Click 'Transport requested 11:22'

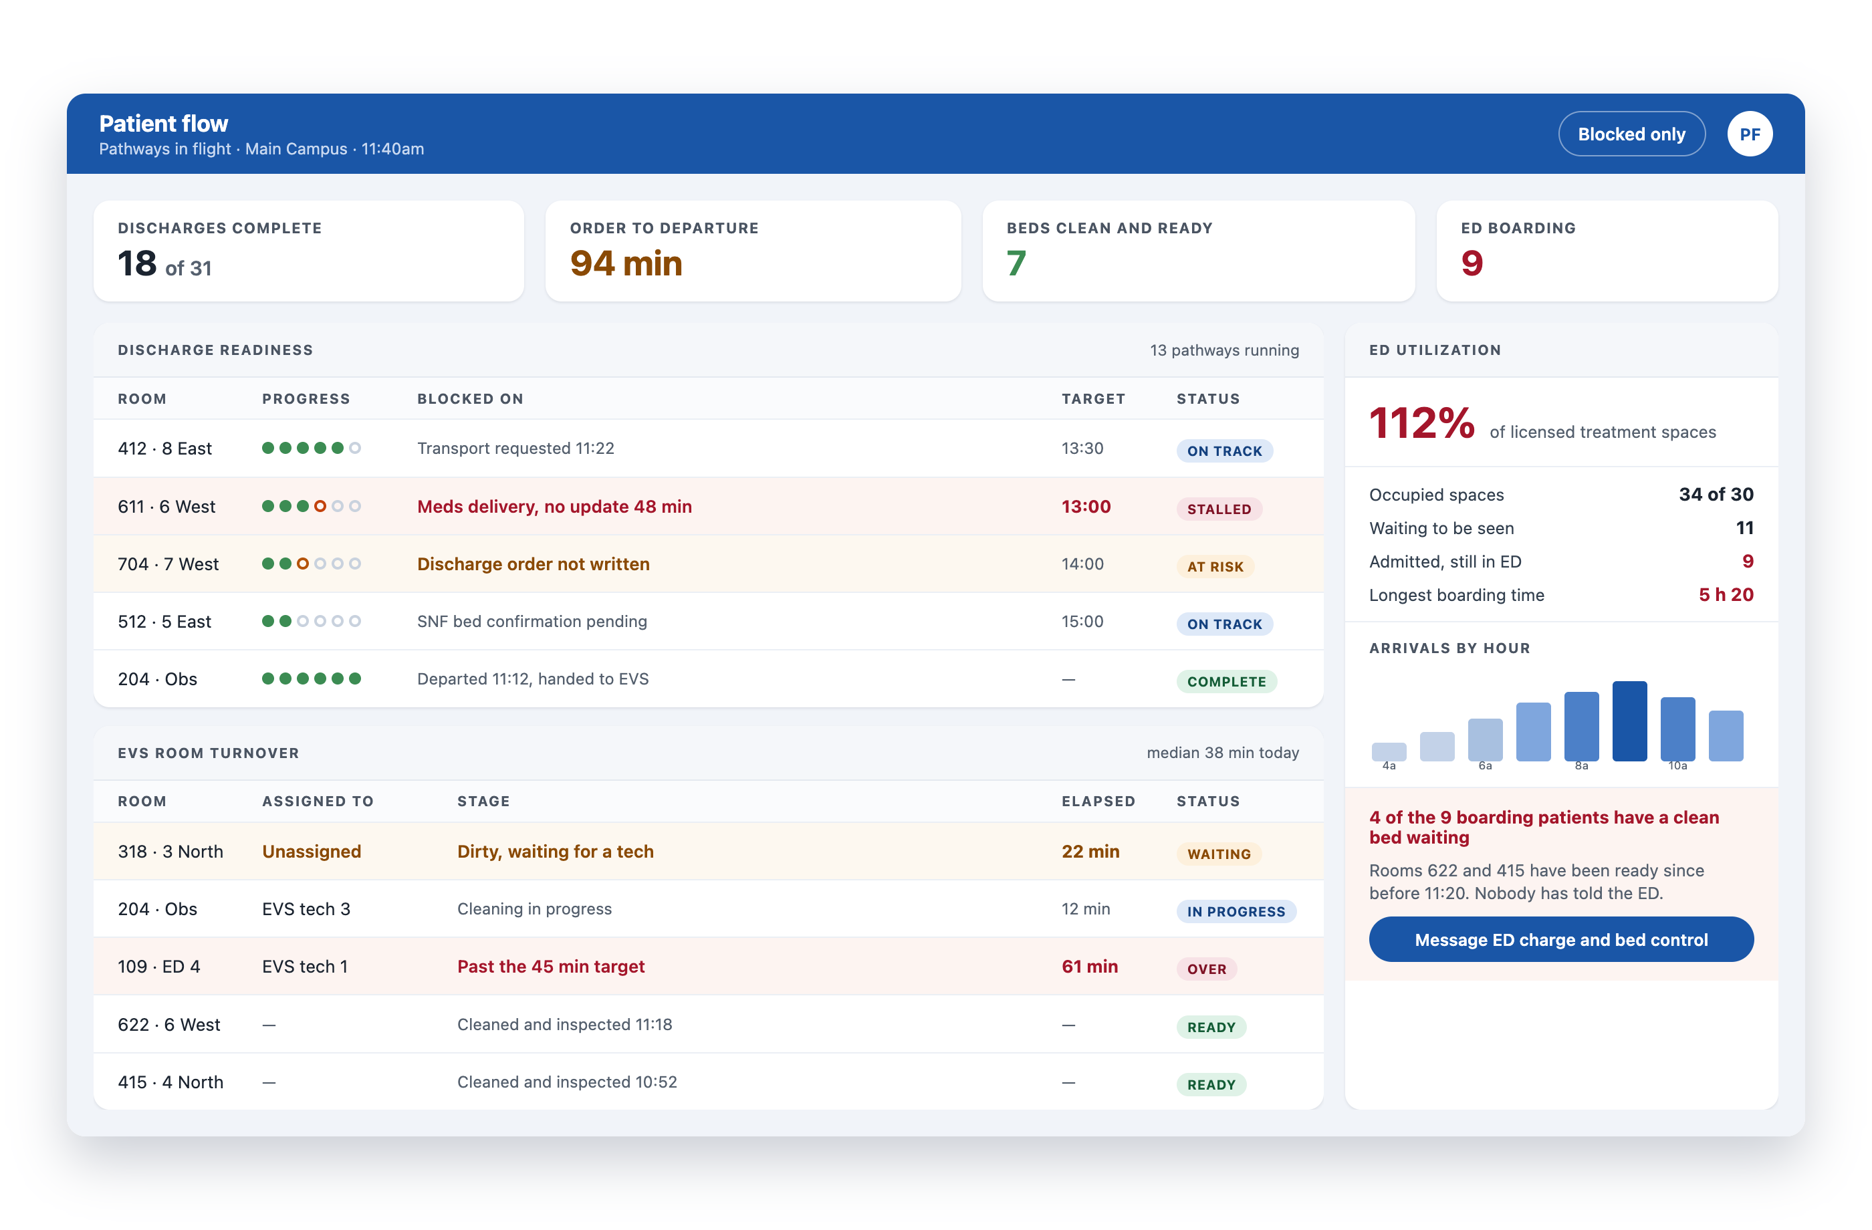point(515,449)
